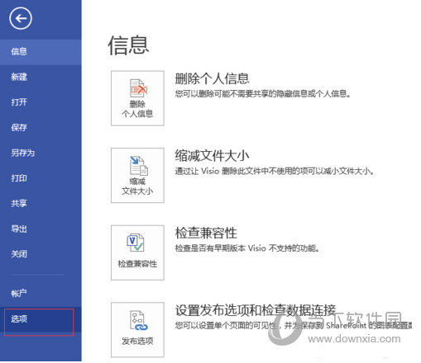Click the 检查兼容性 icon button
This screenshot has width=421, height=363.
tap(137, 252)
